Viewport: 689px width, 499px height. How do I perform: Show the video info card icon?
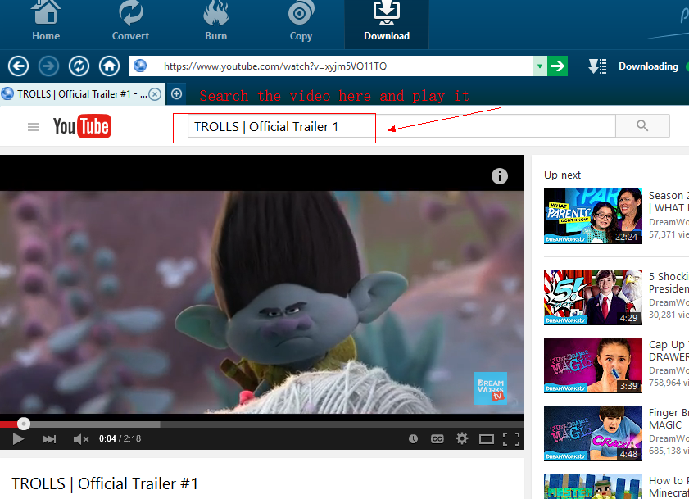500,176
